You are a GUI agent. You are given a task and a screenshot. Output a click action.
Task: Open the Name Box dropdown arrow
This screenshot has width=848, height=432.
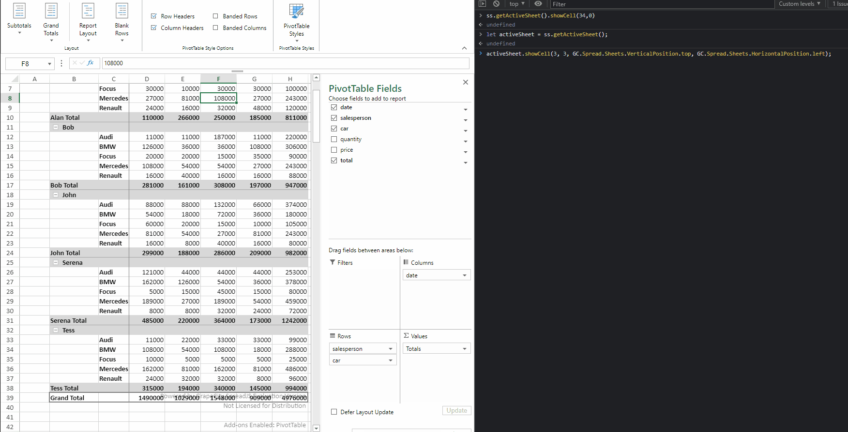pyautogui.click(x=49, y=64)
